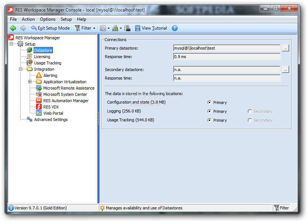Click the primary Response time field showing 0.9 ms
The width and height of the screenshot is (308, 222).
(227, 57)
